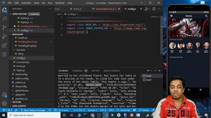This screenshot has height=118, width=211.
Task: Open the File menu
Action: (10, 3)
